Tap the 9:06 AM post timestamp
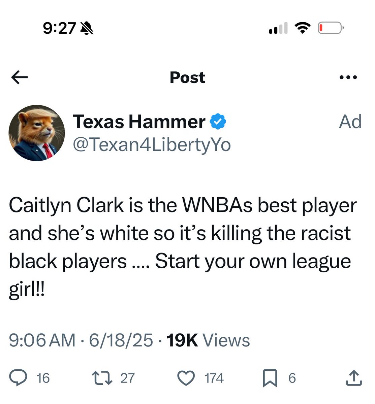The height and width of the screenshot is (404, 375). (42, 340)
